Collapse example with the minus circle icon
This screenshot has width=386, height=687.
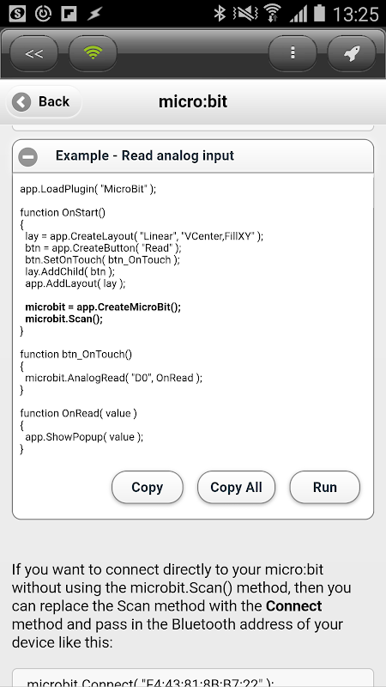pyautogui.click(x=28, y=156)
